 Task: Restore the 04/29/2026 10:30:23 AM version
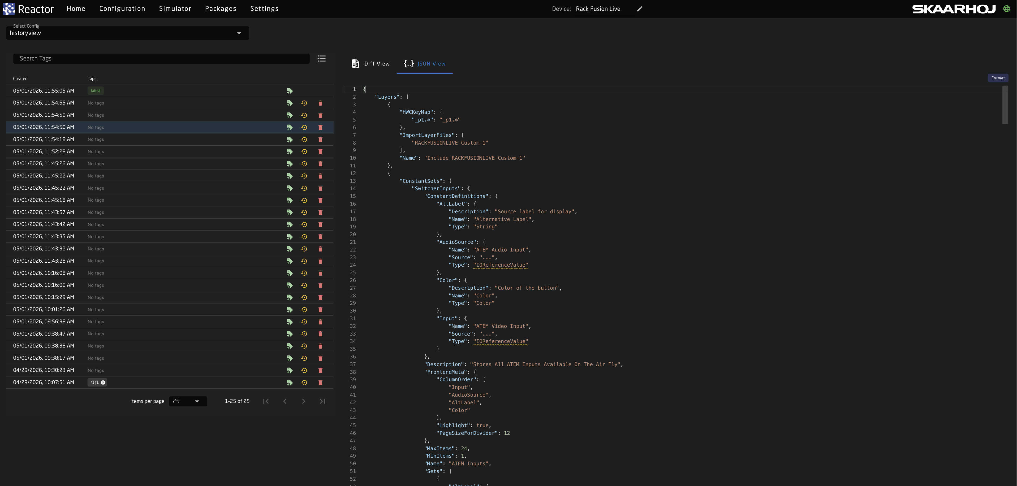pos(304,370)
